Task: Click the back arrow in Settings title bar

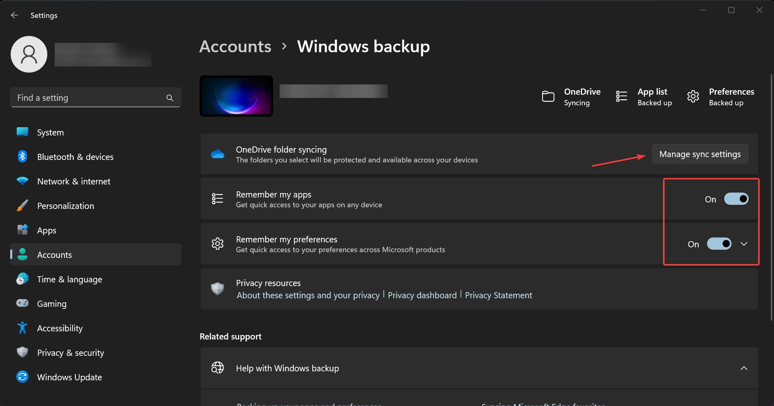Action: 15,15
